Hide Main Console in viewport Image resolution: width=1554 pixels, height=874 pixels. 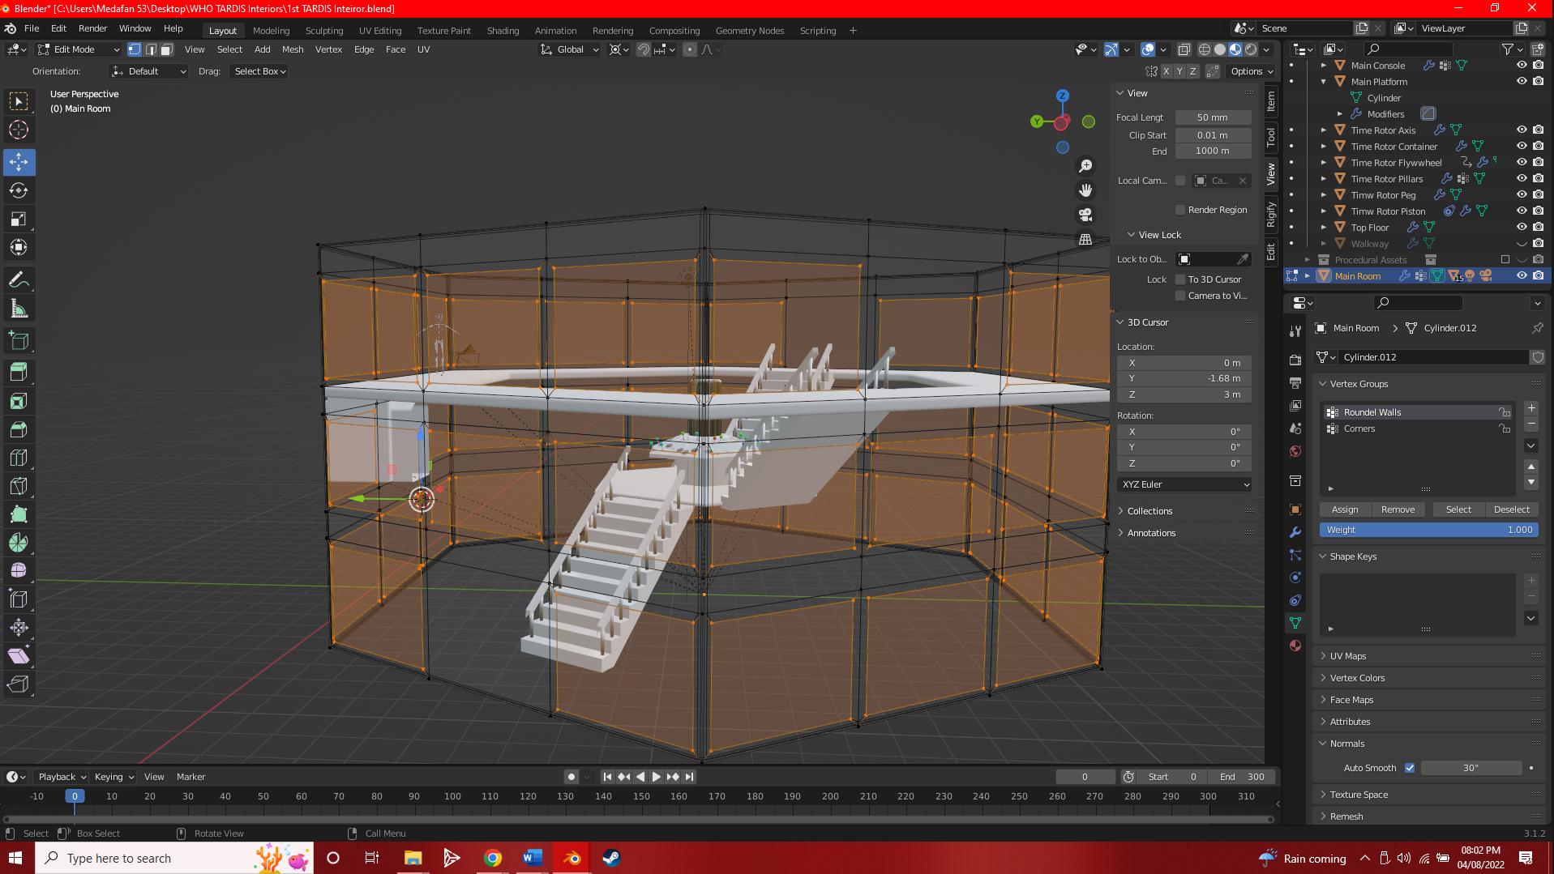tap(1522, 66)
